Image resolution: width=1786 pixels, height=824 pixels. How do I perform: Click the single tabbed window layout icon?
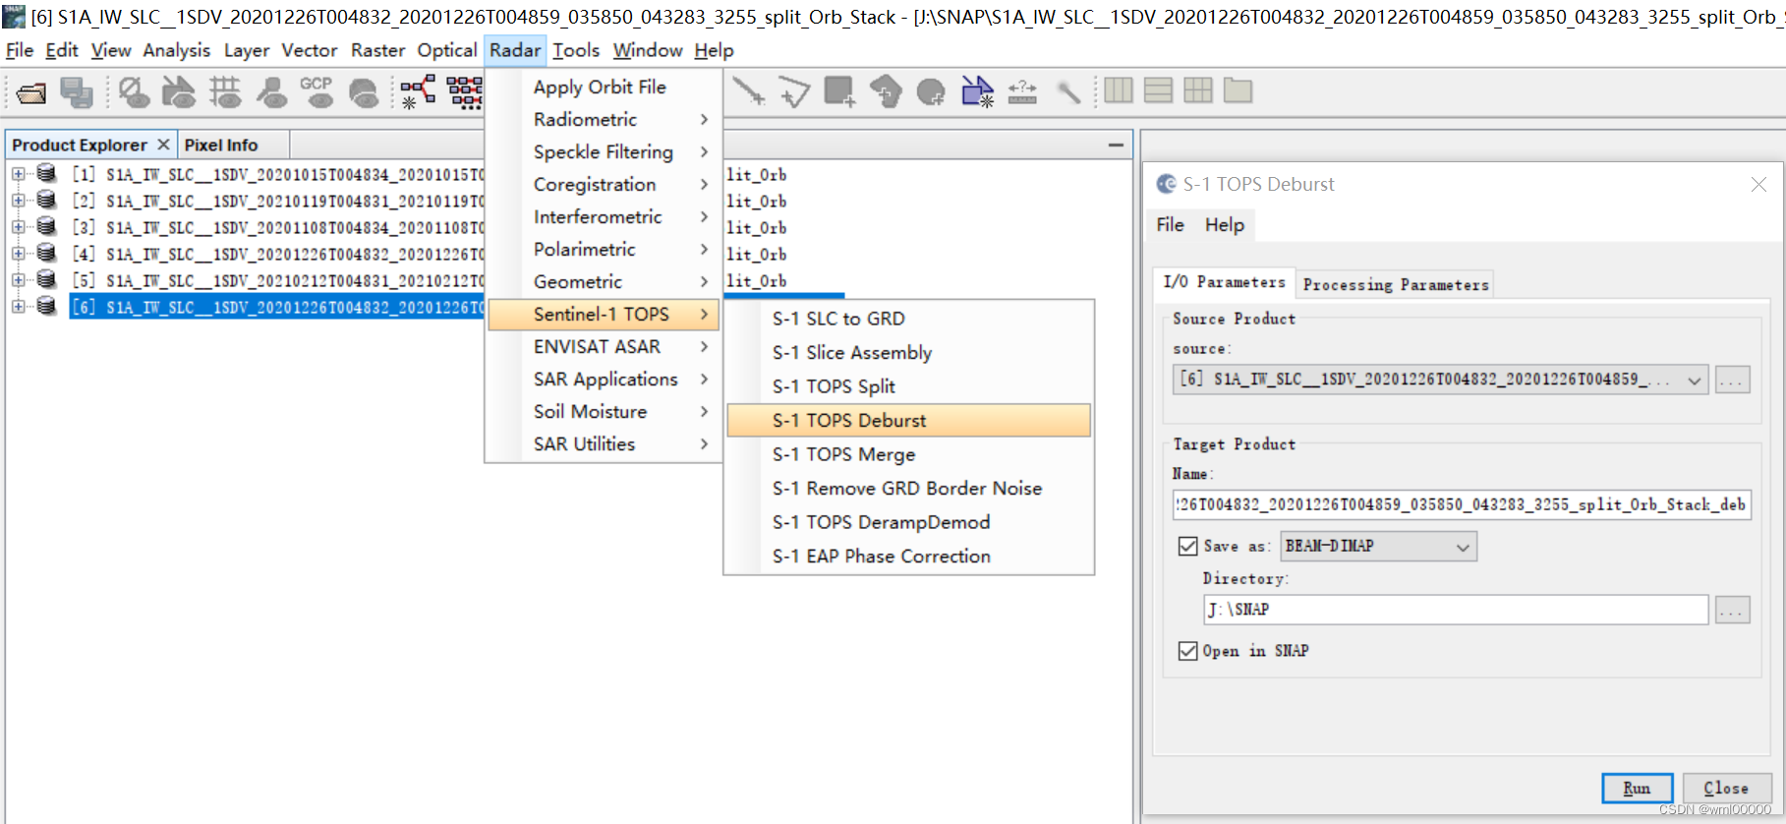(x=1238, y=90)
